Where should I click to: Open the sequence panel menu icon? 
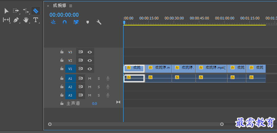71,6
